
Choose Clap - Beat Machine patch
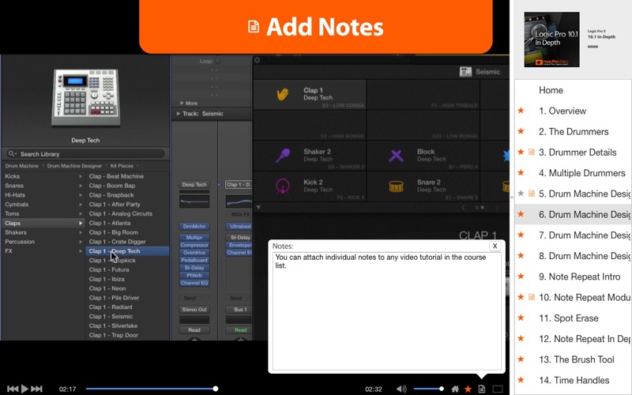pyautogui.click(x=116, y=176)
